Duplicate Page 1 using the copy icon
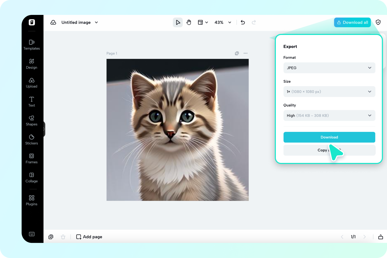 [x=237, y=53]
